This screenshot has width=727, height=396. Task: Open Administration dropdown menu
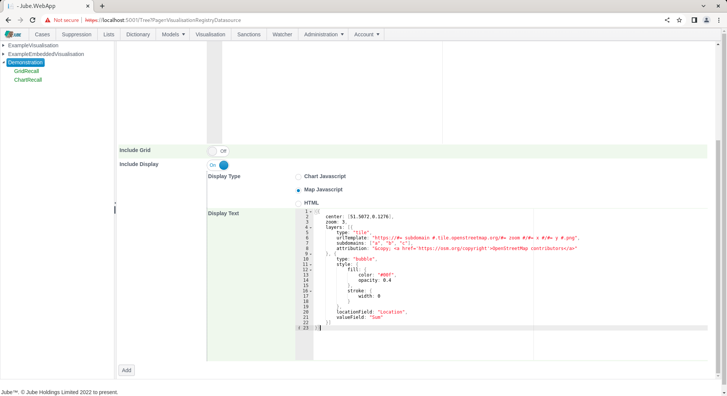coord(323,34)
